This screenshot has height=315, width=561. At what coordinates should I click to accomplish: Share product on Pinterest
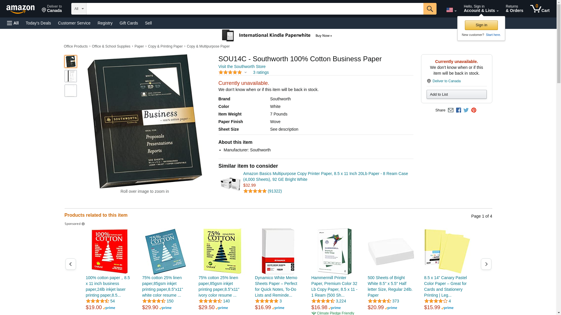[474, 110]
